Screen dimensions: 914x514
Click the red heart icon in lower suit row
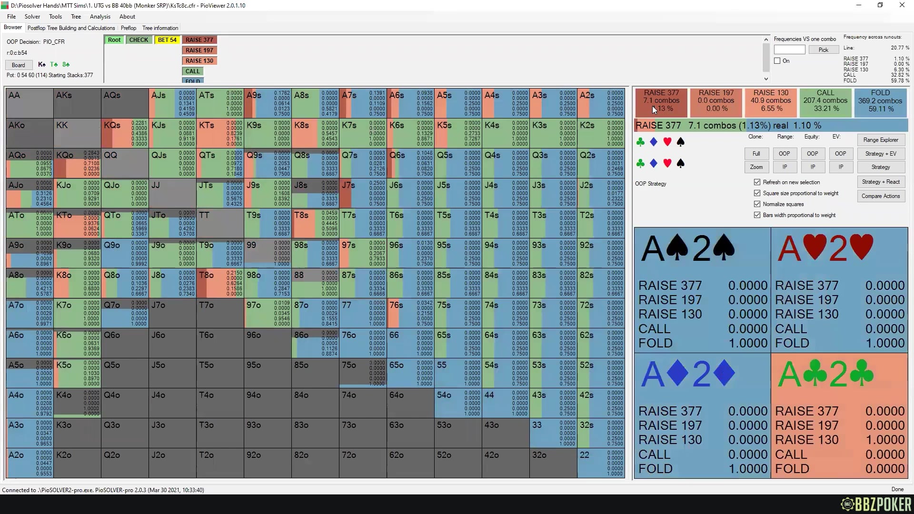667,164
